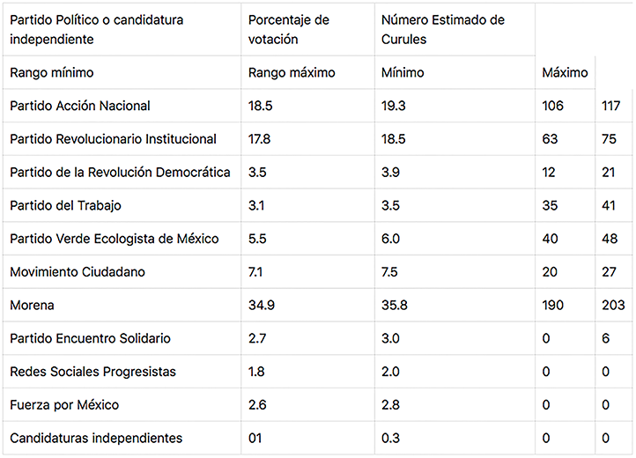Select the Fuerza por México cell
Viewport: 636px width, 458px height.
pos(64,405)
